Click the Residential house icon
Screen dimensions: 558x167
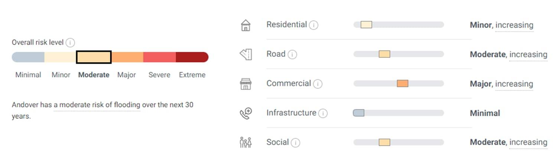coord(246,25)
